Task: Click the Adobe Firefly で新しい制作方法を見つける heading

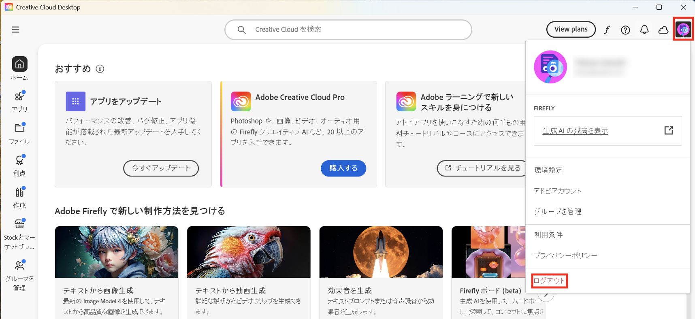Action: point(140,211)
